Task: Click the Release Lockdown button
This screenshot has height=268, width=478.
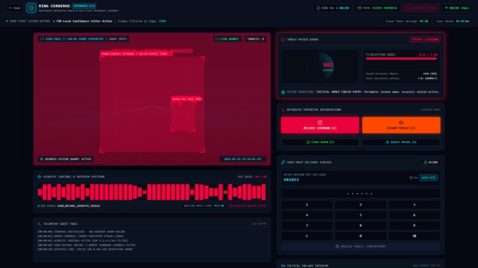Action: tap(320, 125)
